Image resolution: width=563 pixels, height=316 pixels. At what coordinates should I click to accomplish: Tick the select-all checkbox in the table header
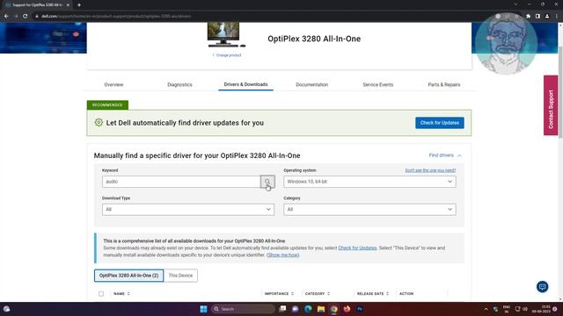(101, 294)
